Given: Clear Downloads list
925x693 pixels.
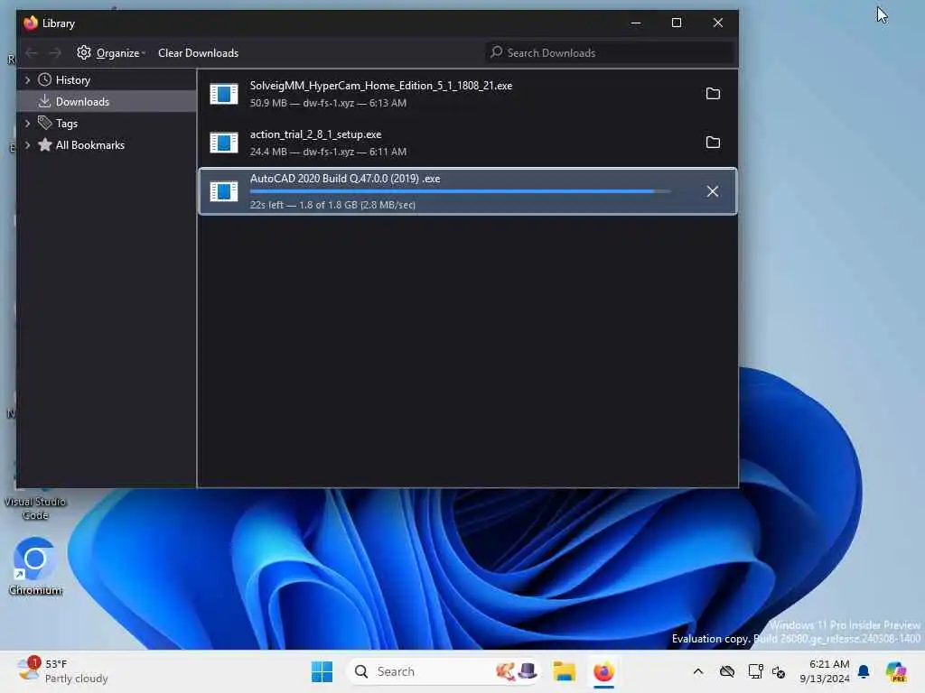Looking at the screenshot, I should point(198,53).
